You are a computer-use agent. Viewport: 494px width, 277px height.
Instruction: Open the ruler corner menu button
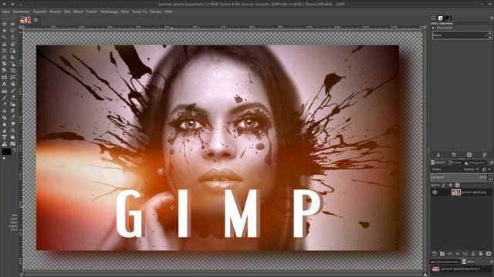click(21, 28)
